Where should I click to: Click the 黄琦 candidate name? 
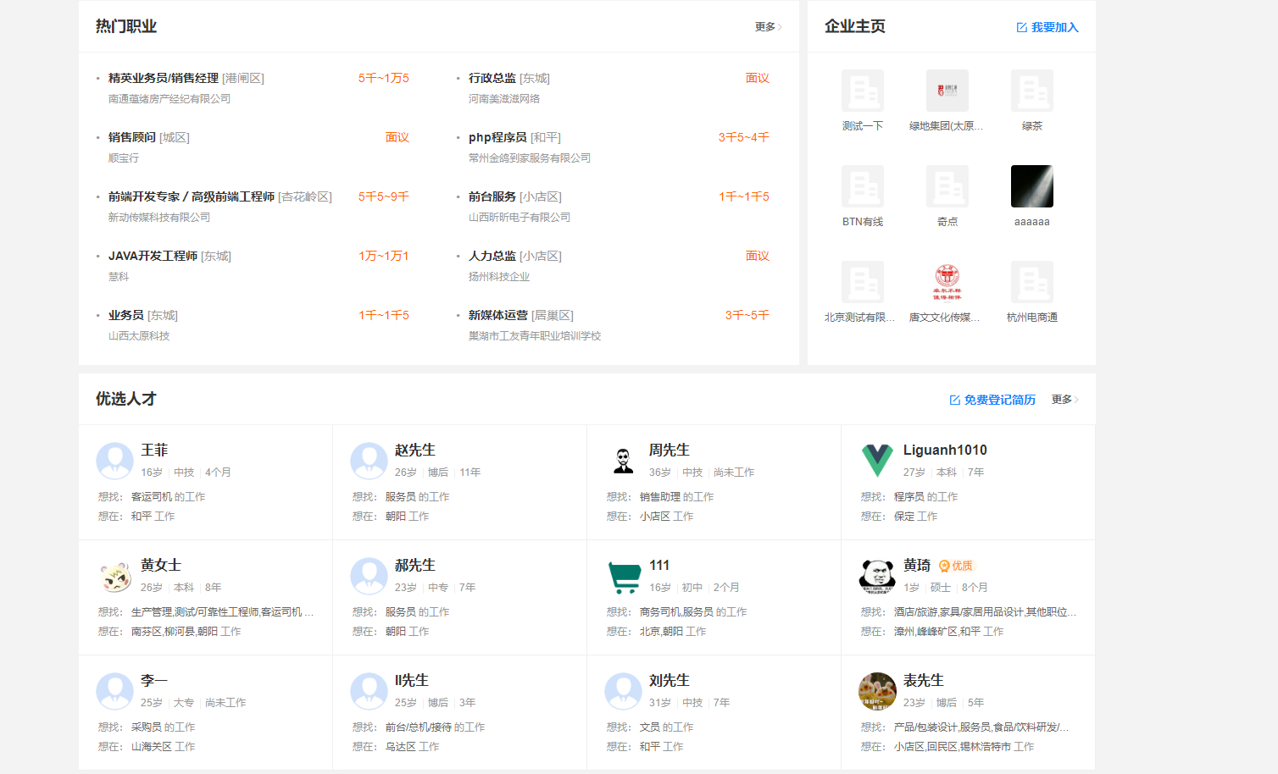coord(917,566)
